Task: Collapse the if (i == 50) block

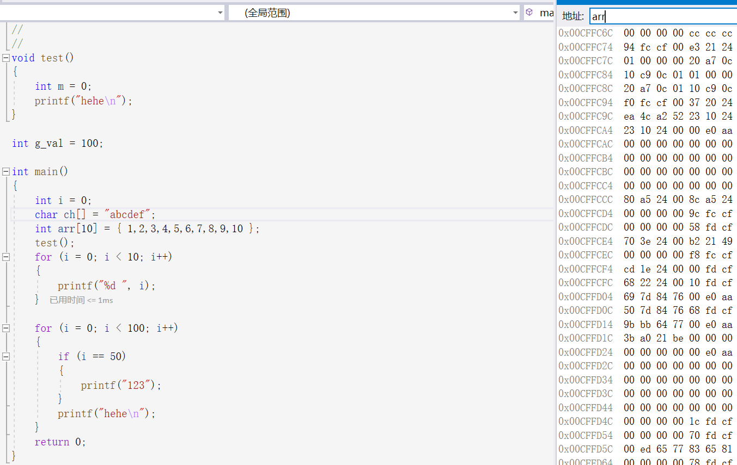Action: 5,356
